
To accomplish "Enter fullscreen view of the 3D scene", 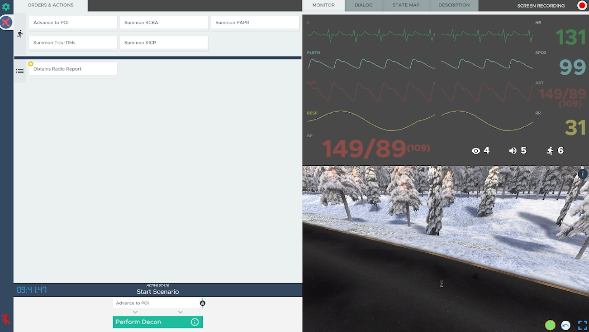I will click(x=582, y=325).
